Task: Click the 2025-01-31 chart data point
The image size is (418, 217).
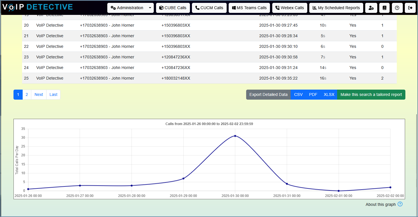Action: click(287, 184)
